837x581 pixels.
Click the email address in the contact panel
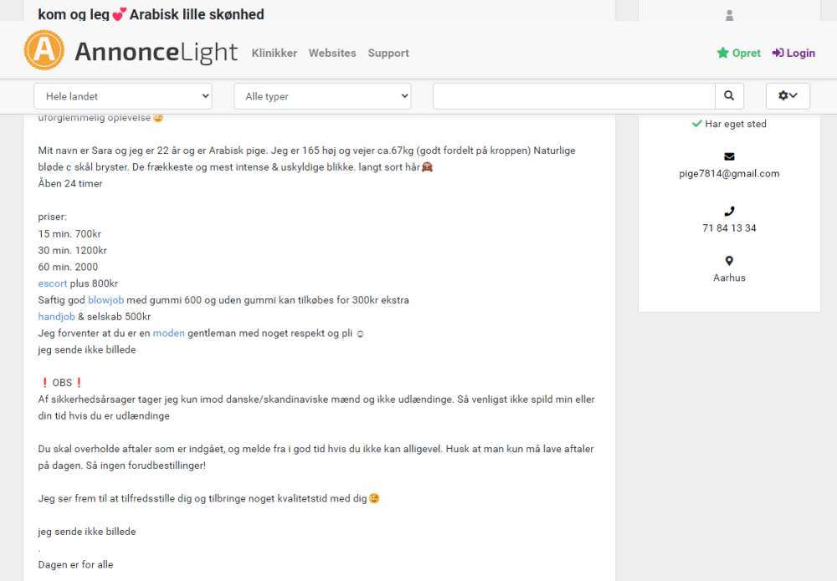click(x=729, y=174)
